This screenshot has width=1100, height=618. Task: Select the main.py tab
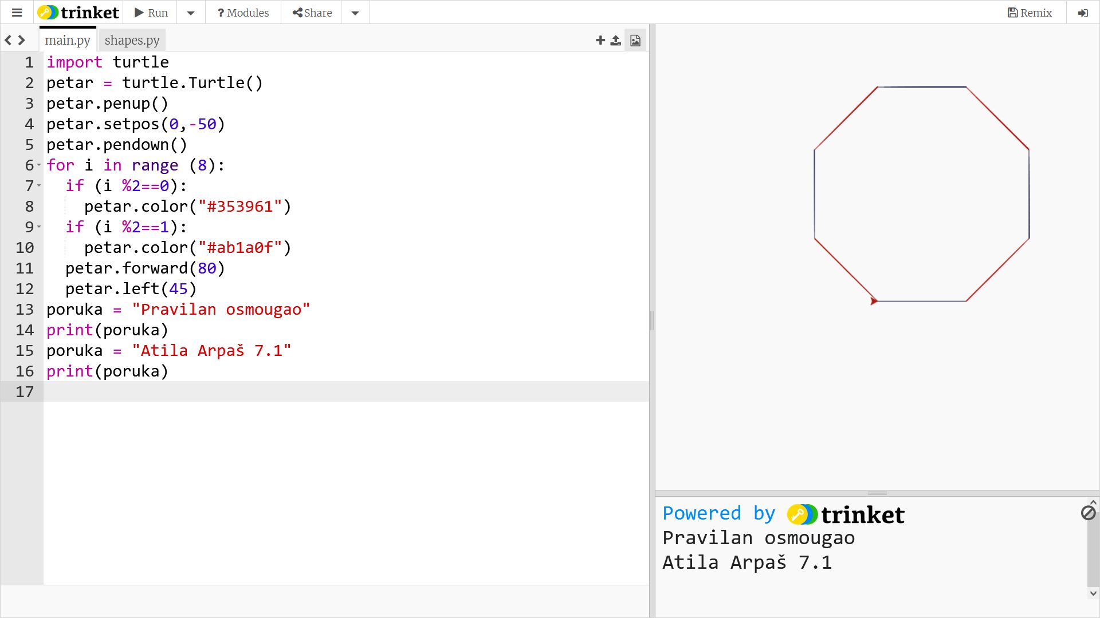(x=68, y=40)
